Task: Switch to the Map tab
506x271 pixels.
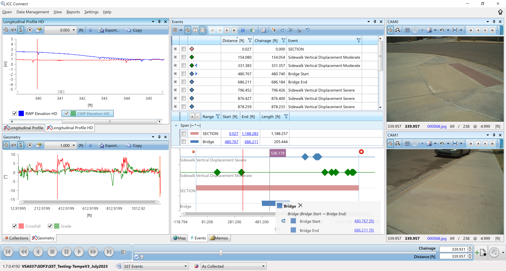Action: click(x=179, y=238)
